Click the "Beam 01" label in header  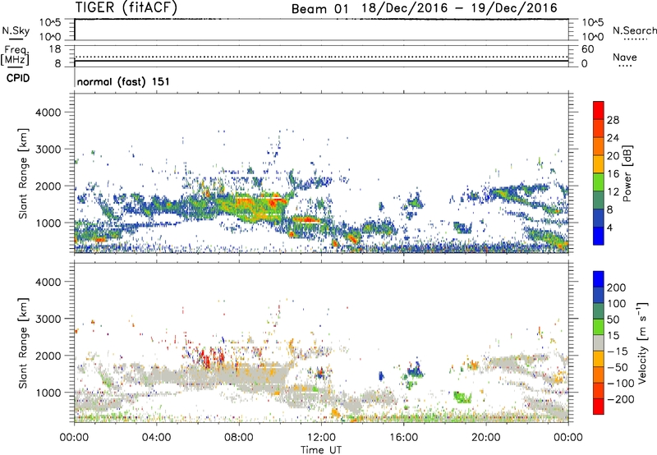coord(319,8)
